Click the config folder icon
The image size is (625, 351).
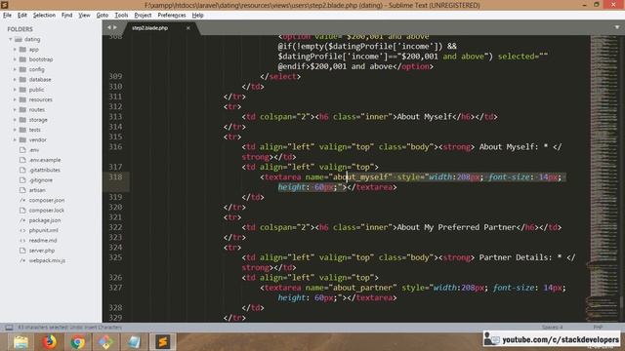tap(22, 69)
